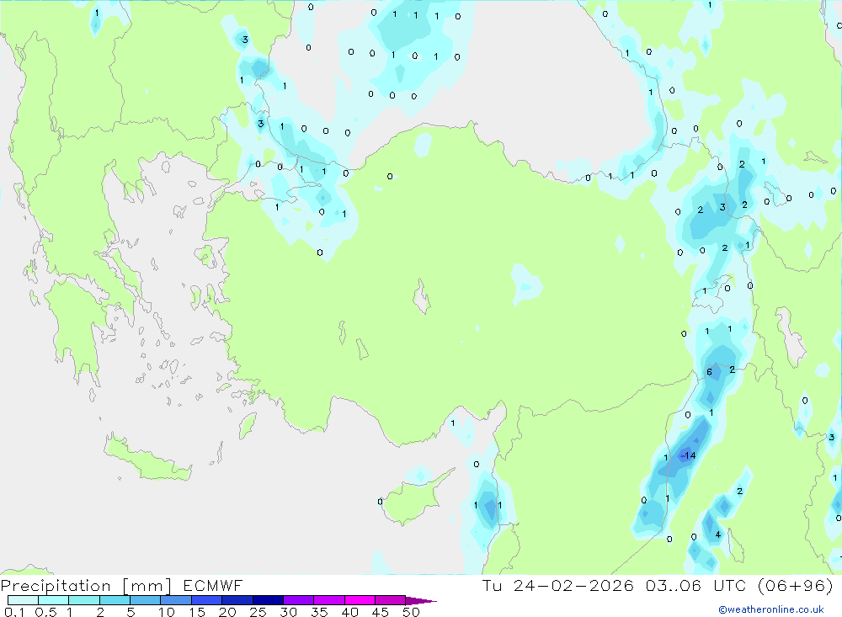Click the '(06+96)' forecast offset text

point(796,585)
